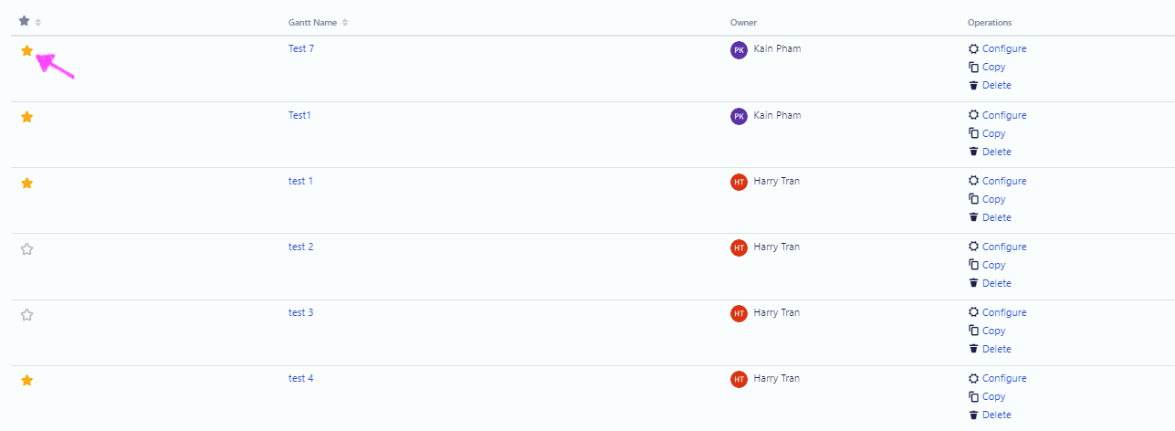The image size is (1175, 431).
Task: Sort the list by the favorite star column
Action: tap(37, 22)
